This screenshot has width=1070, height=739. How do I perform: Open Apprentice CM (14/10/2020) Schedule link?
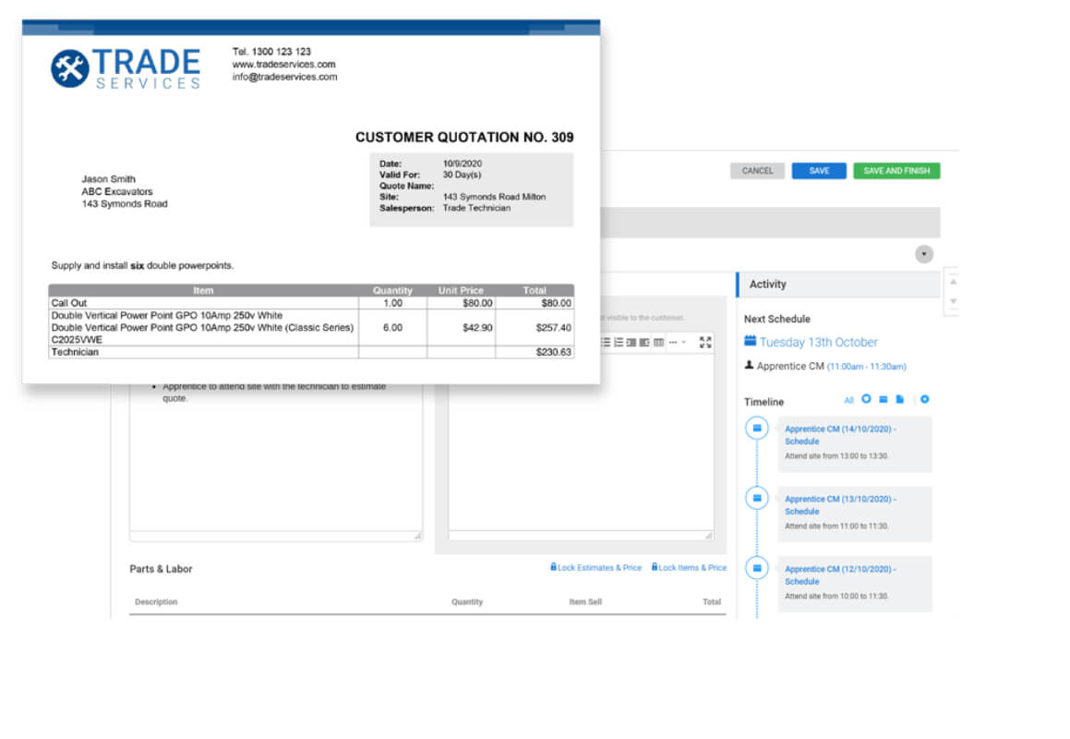[x=840, y=435]
